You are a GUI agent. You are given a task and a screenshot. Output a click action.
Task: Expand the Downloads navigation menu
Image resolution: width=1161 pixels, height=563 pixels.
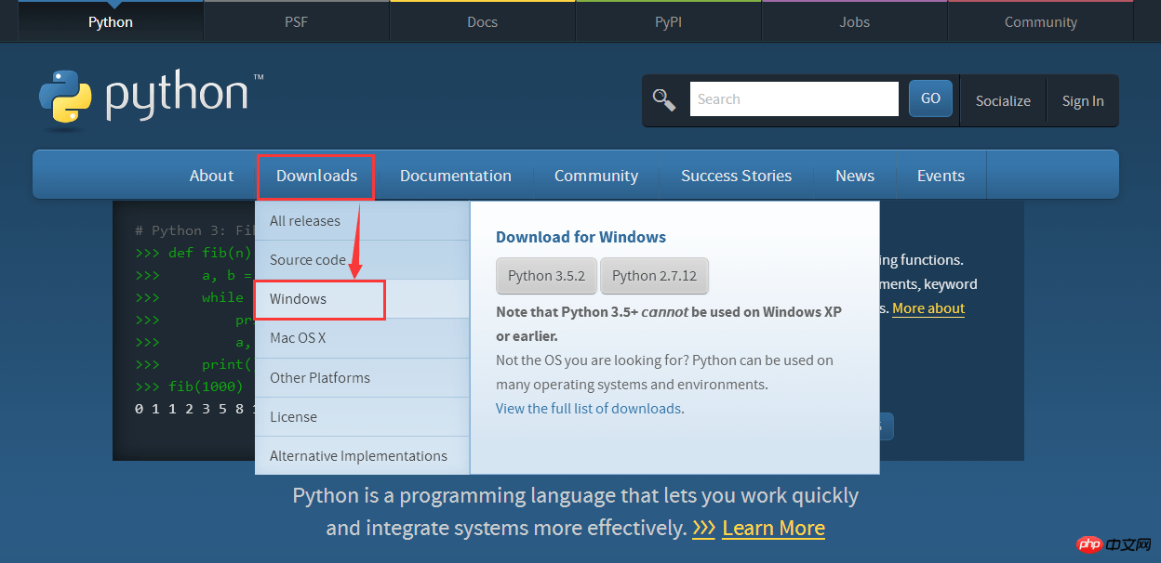tap(316, 176)
